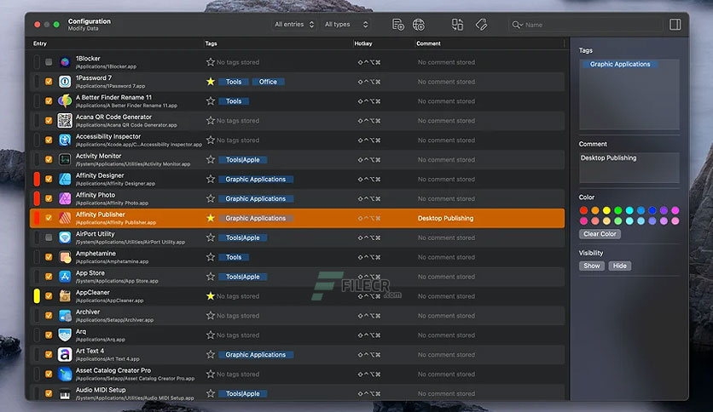Star the AirPort Utility entry
The height and width of the screenshot is (412, 713).
[x=210, y=237]
